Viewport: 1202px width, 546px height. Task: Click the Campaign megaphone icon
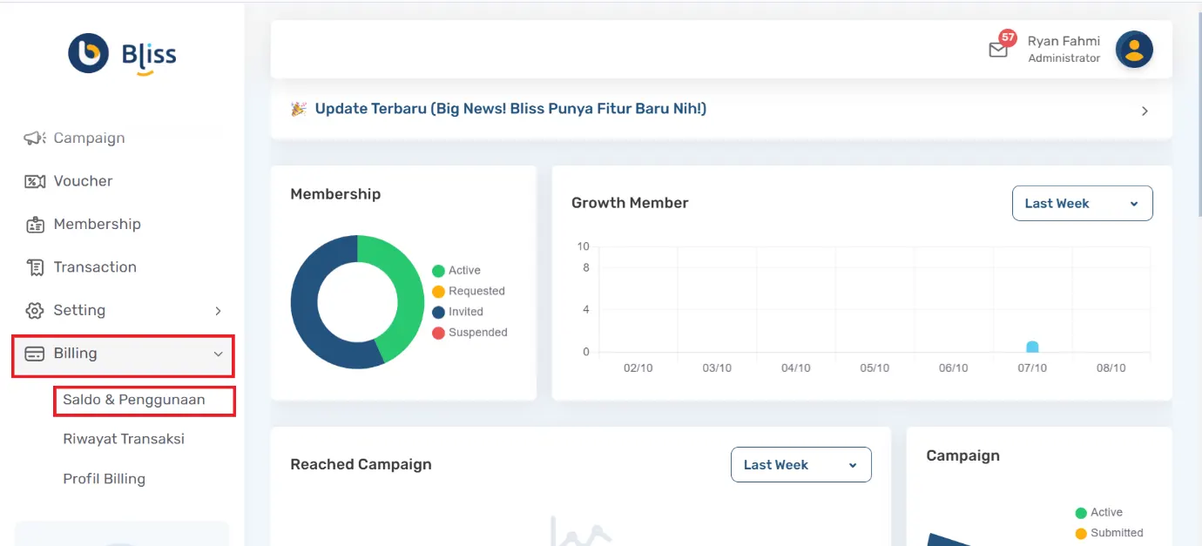click(x=35, y=138)
